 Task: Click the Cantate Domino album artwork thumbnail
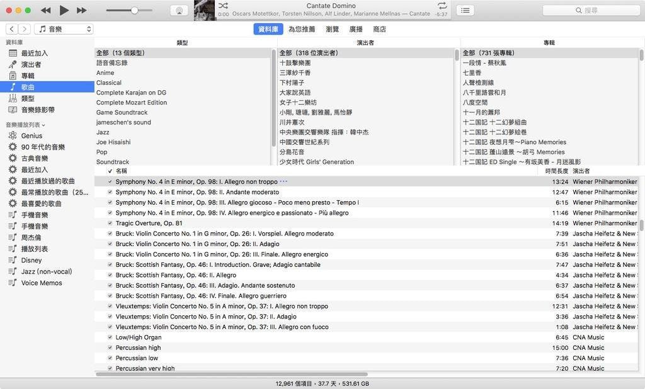[205, 9]
